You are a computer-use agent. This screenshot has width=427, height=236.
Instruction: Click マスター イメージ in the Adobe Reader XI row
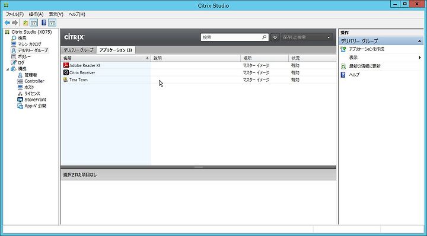(256, 65)
